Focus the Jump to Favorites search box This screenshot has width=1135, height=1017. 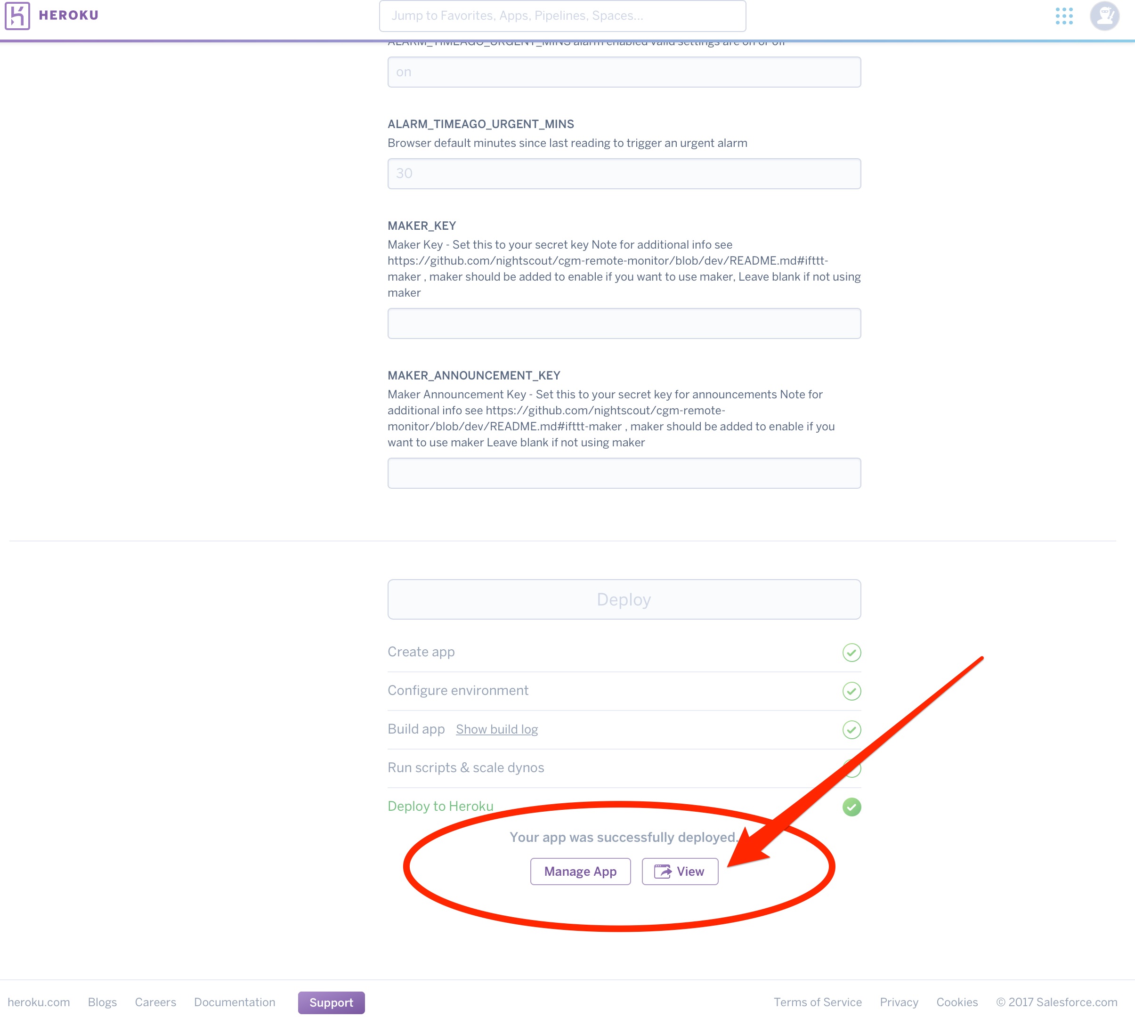pyautogui.click(x=562, y=16)
